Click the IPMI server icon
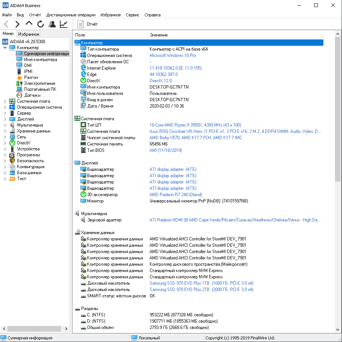The width and height of the screenshot is (342, 342). pos(19,71)
